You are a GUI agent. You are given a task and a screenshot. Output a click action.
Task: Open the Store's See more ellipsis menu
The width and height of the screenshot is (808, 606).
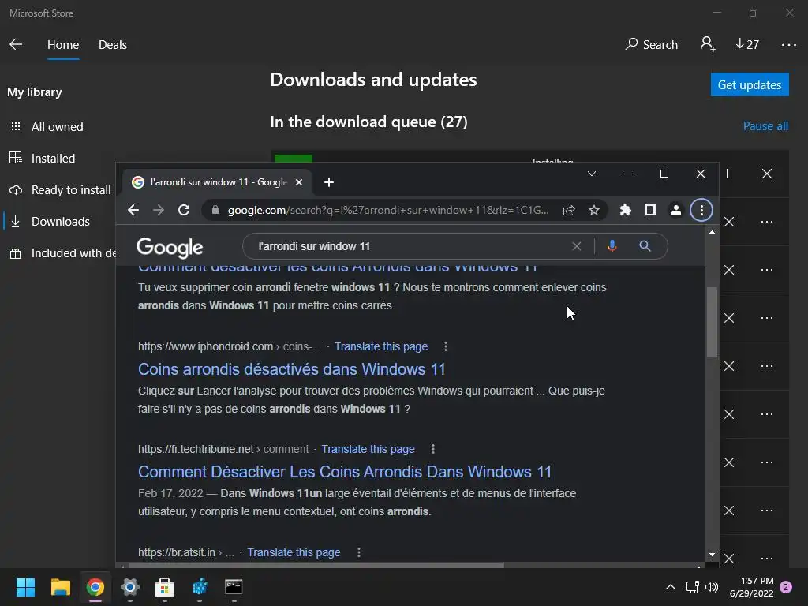point(788,45)
